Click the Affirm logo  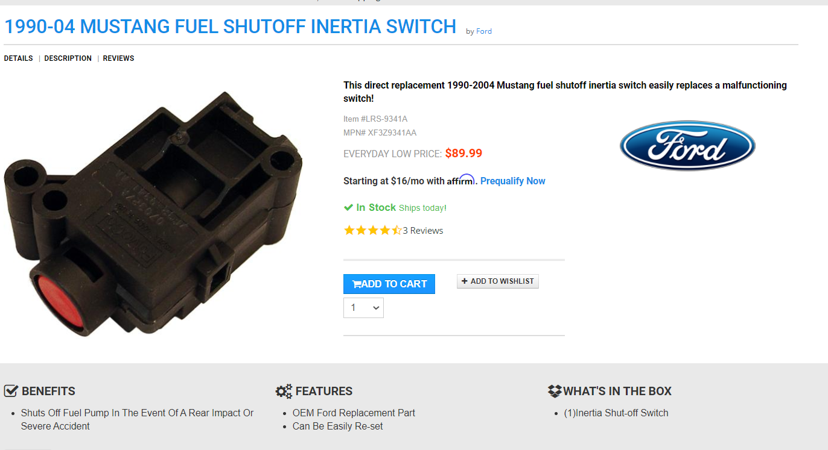461,180
